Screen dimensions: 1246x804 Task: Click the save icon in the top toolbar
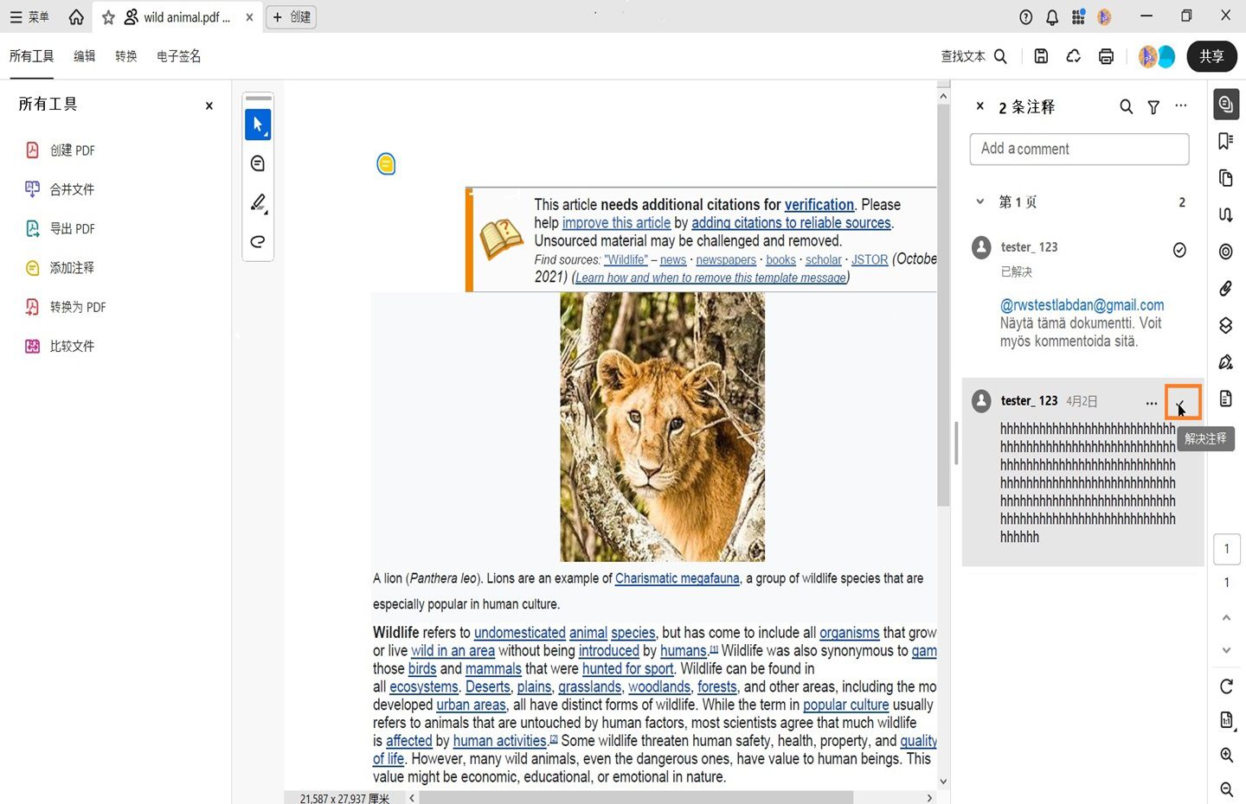point(1041,56)
